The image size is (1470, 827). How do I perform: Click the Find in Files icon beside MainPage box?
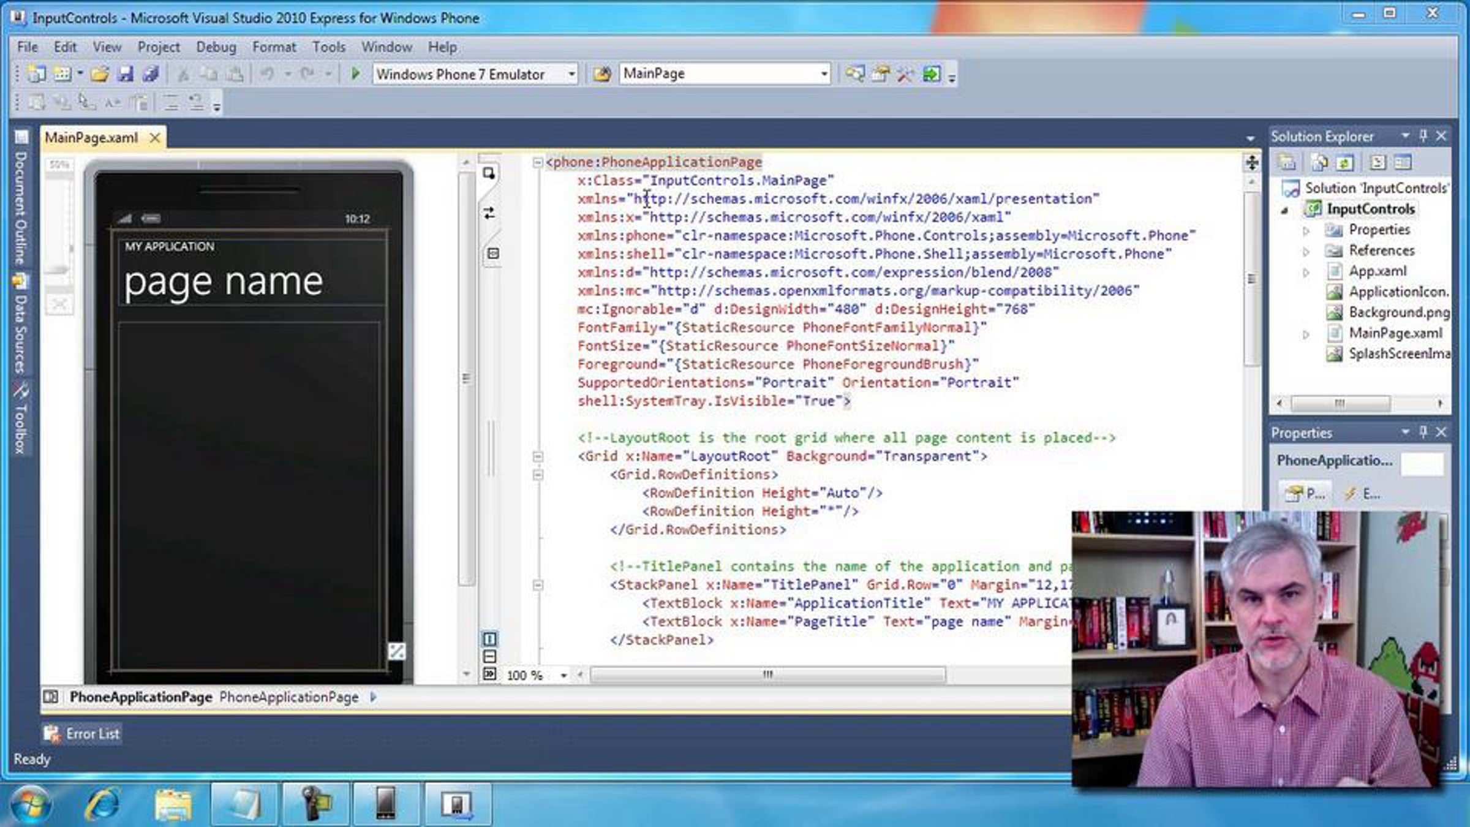click(601, 74)
